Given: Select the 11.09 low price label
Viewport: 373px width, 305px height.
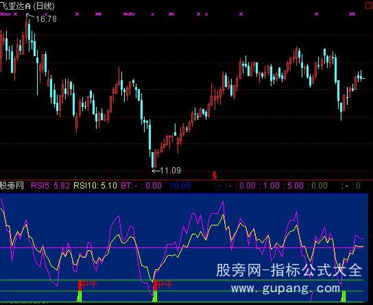Looking at the screenshot, I should (x=170, y=171).
